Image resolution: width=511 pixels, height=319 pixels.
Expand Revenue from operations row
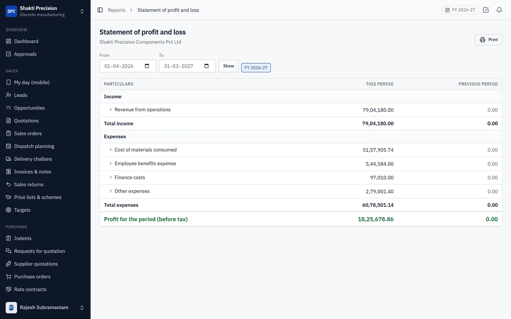pyautogui.click(x=111, y=110)
